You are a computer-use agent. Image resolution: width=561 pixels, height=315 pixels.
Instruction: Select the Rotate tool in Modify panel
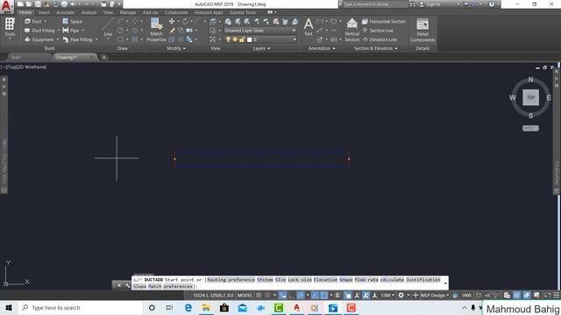tap(185, 21)
